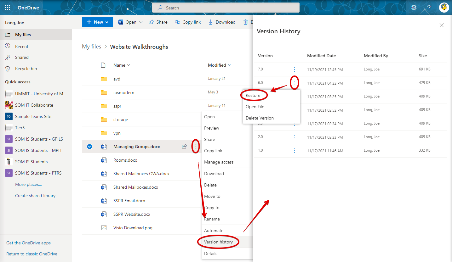Click the share icon beside Managing Groups.docx
Screen dimensions: 452x262
(185, 147)
